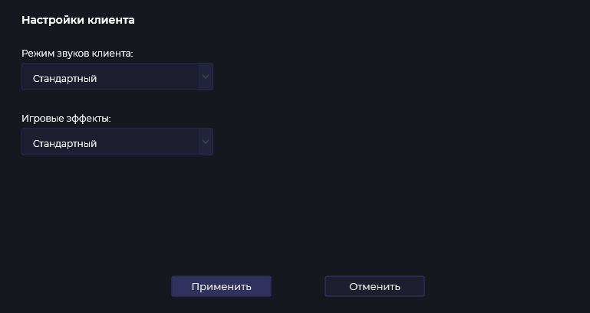Click chevron arrow of game effects selector
590x313 pixels.
click(x=204, y=142)
